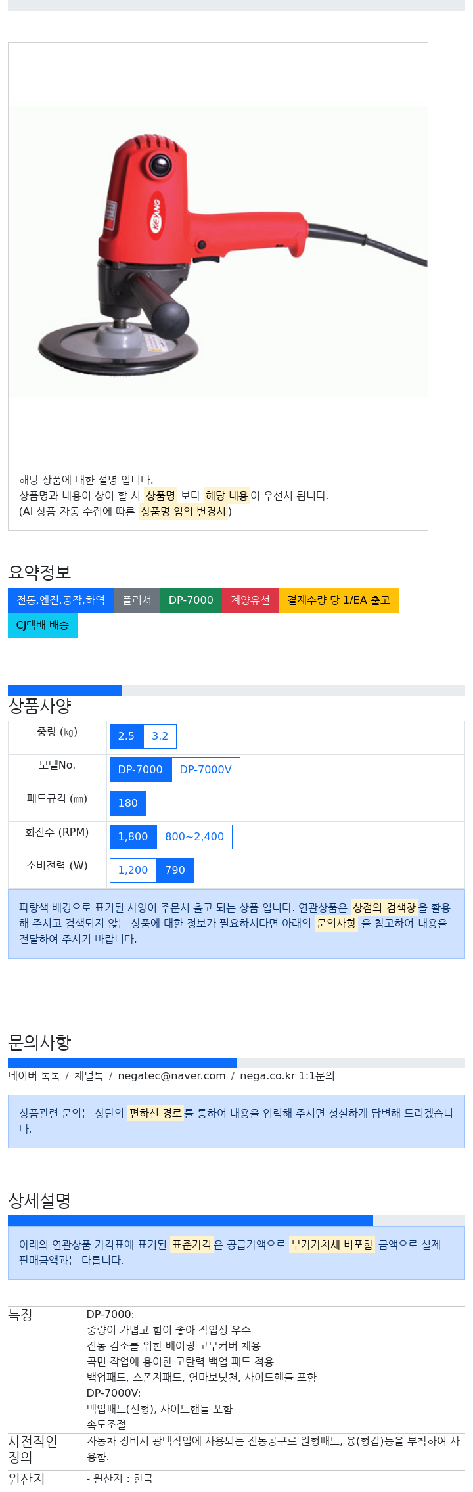The image size is (473, 1492).
Task: Choose the 3.2 kg weight option
Action: (160, 736)
